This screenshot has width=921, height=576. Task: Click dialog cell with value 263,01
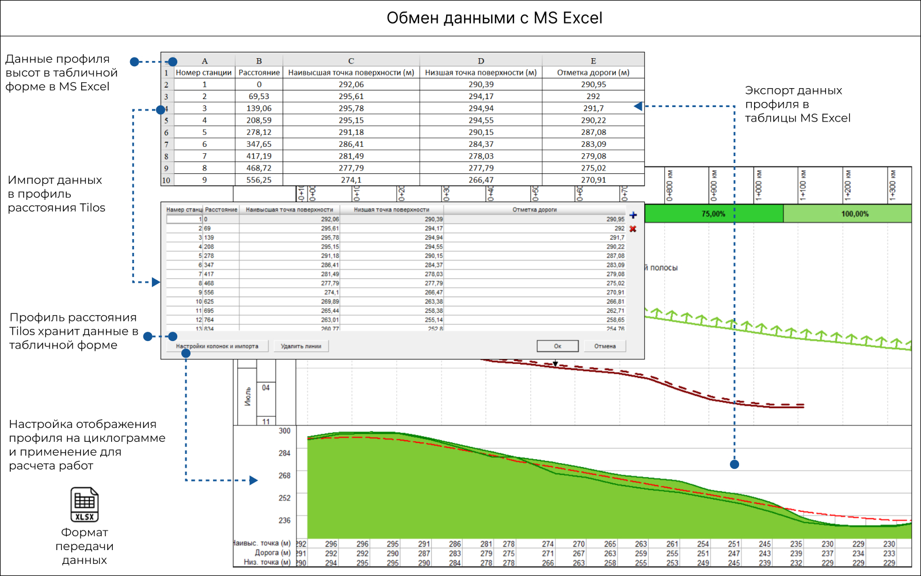coord(290,320)
